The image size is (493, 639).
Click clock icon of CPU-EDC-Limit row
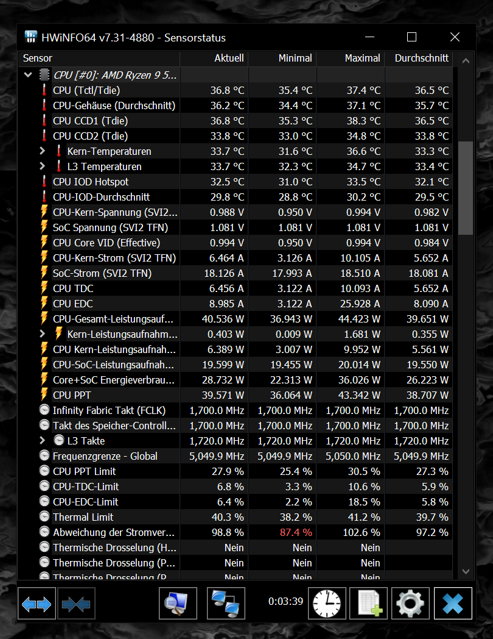click(44, 502)
